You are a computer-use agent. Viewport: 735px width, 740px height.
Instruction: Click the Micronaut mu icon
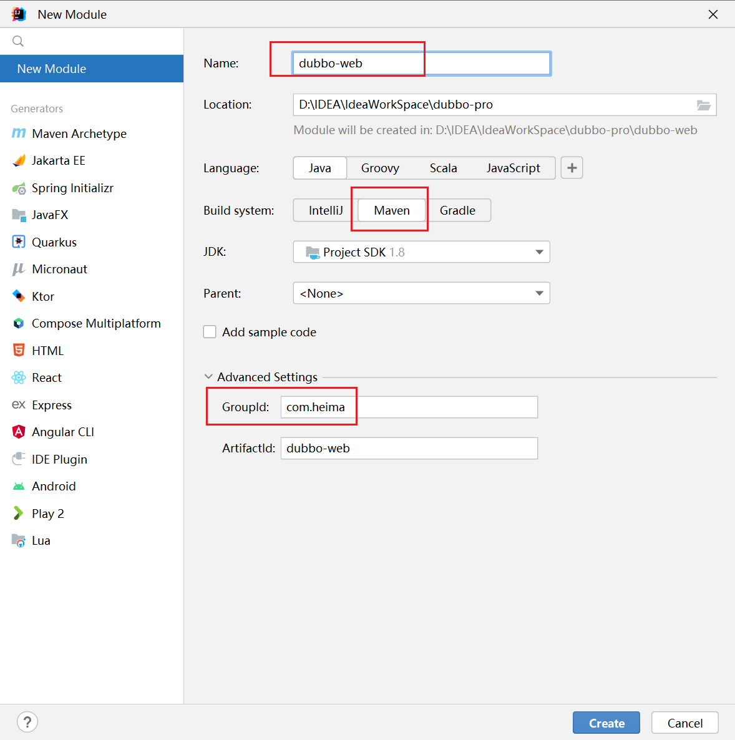pos(19,270)
